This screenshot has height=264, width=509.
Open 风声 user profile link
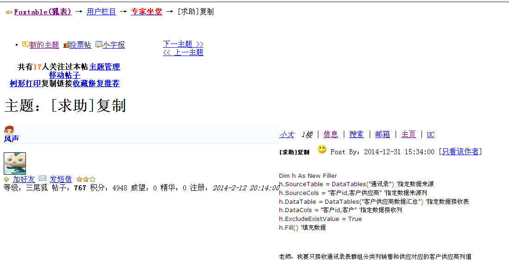[12, 138]
